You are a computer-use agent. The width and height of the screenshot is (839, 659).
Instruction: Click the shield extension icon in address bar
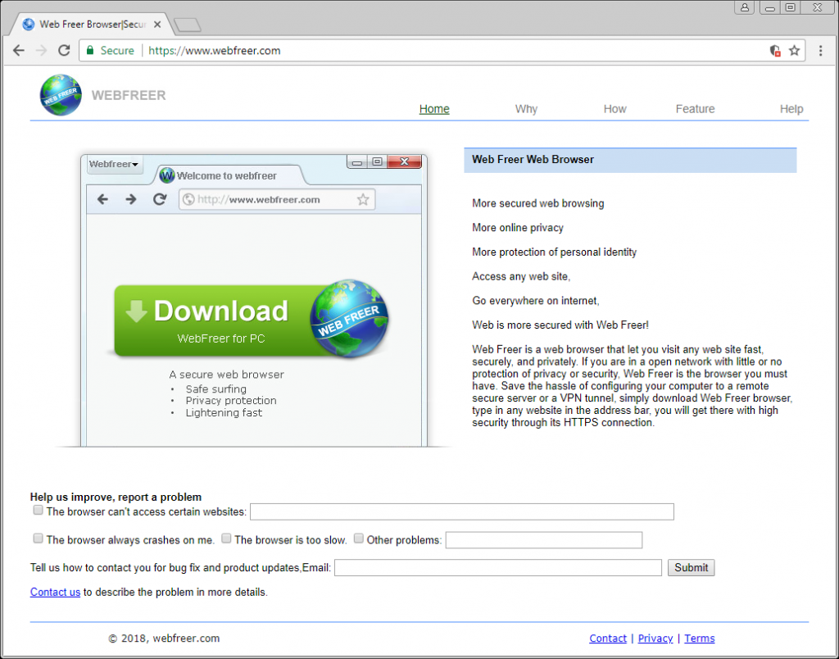(x=775, y=51)
